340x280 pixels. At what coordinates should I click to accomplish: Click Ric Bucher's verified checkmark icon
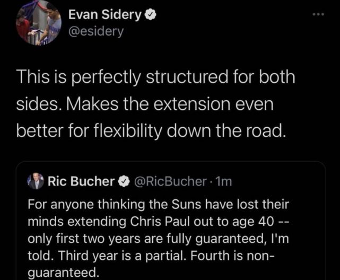coord(123,182)
